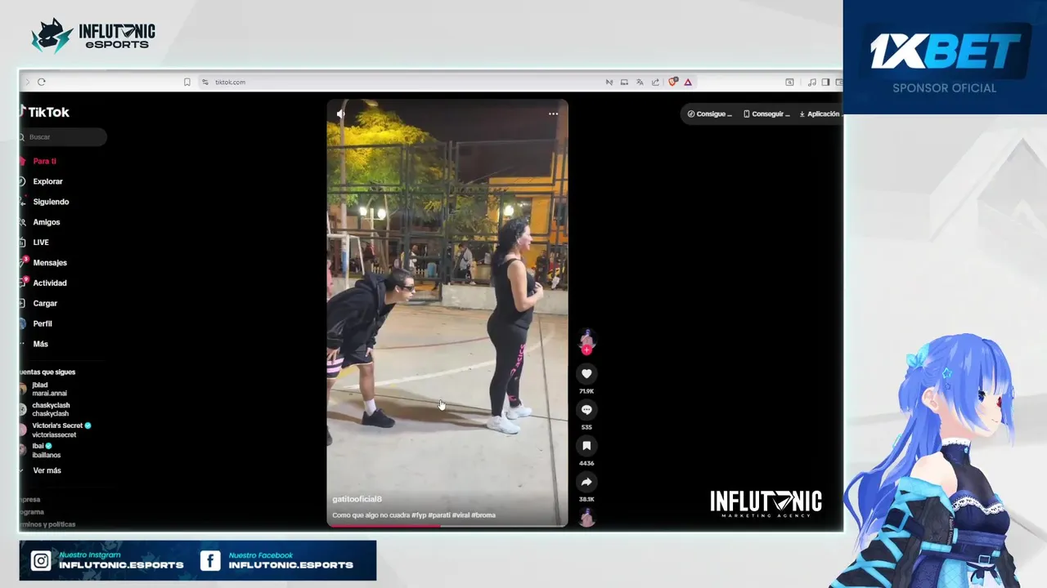Click the translate page icon

tap(640, 82)
